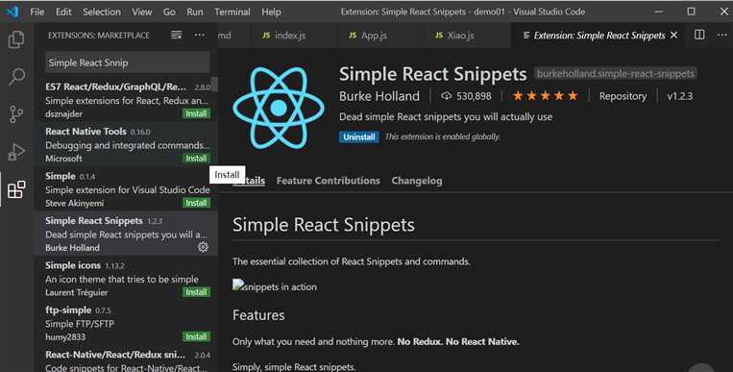733x372 pixels.
Task: Open the editor more actions ellipsis
Action: coord(721,35)
